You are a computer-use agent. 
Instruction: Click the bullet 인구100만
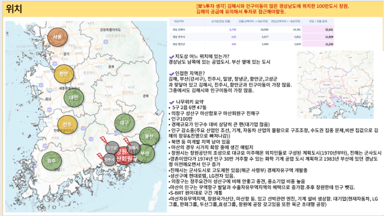(181, 119)
